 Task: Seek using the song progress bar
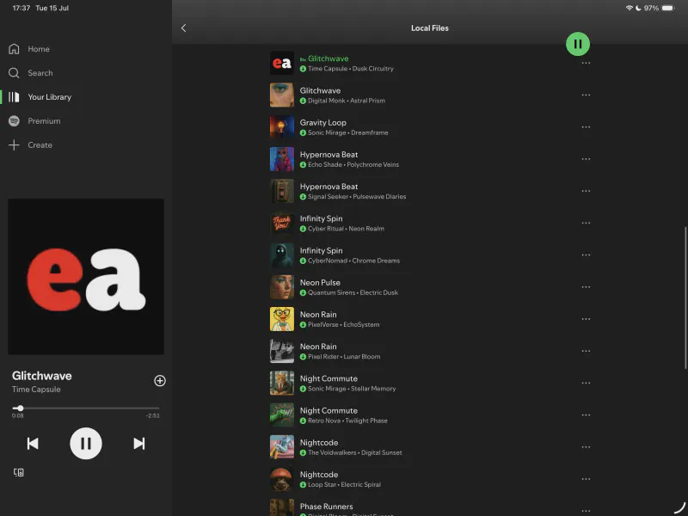point(86,408)
